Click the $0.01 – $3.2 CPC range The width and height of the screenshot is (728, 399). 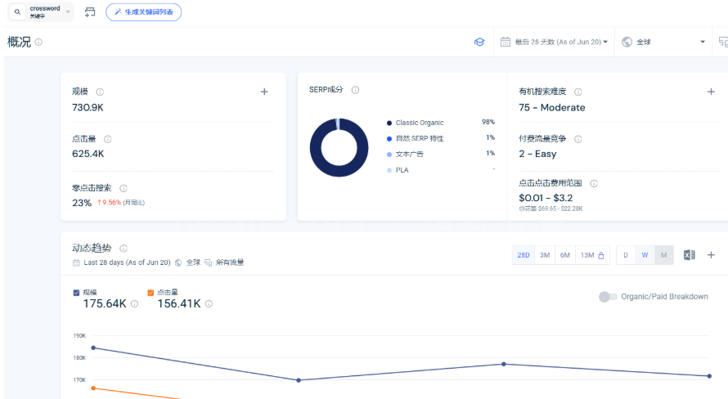click(x=546, y=198)
